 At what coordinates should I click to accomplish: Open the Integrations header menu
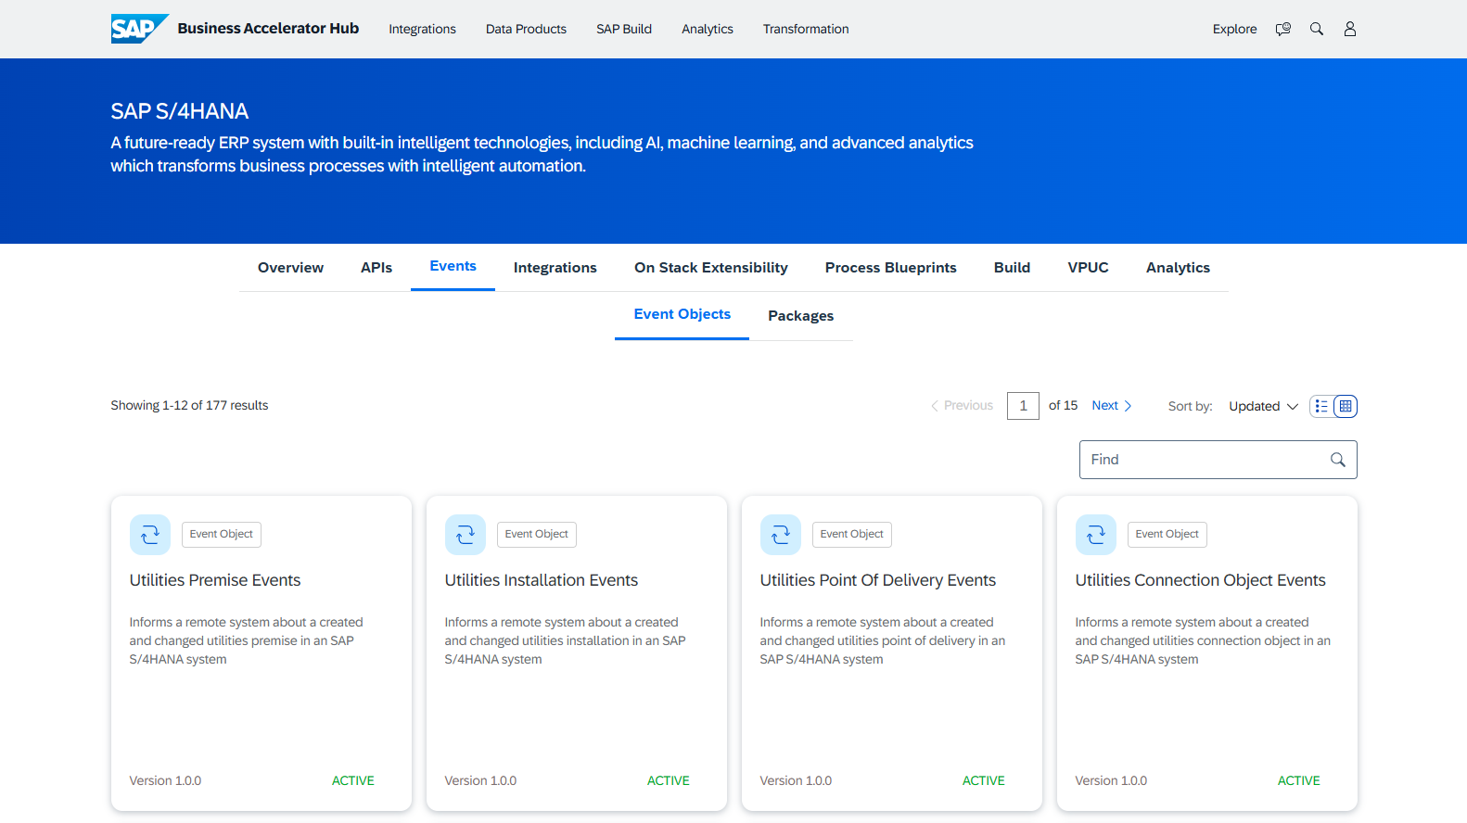pyautogui.click(x=422, y=29)
